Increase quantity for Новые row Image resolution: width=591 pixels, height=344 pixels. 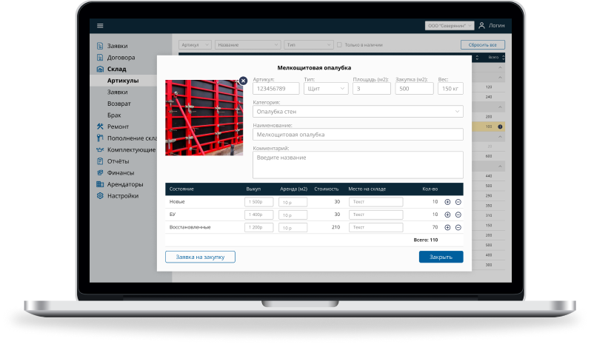pos(447,202)
